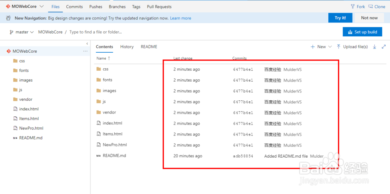Viewport: 390px width, 194px height.
Task: Click the index.html file icon in the sidebar
Action: pos(15,109)
